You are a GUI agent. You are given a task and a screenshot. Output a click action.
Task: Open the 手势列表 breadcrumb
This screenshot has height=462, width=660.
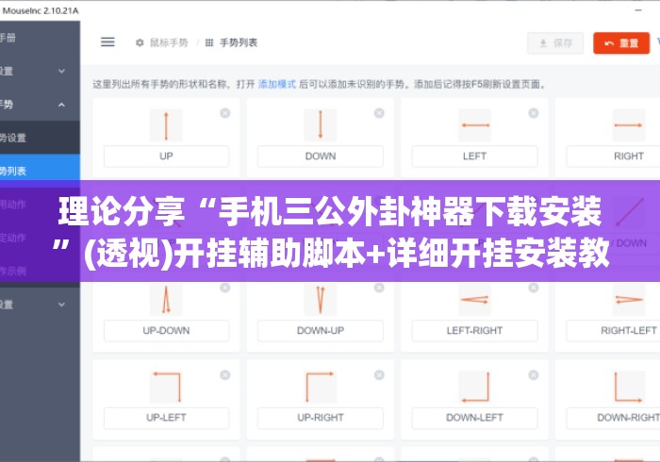(x=231, y=42)
